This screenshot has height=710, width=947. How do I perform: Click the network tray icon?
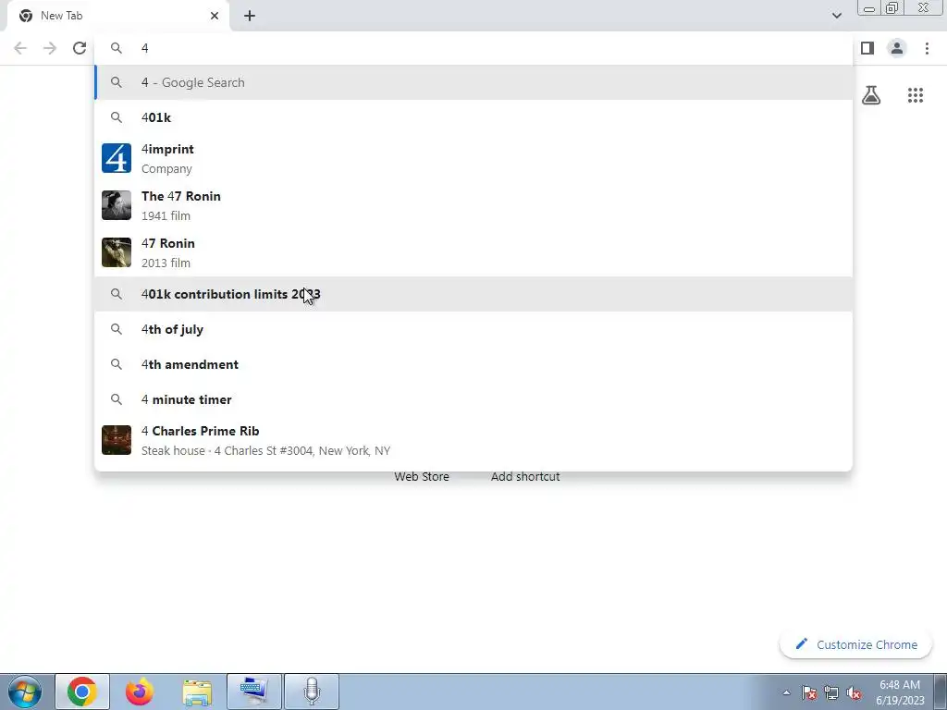pos(831,692)
